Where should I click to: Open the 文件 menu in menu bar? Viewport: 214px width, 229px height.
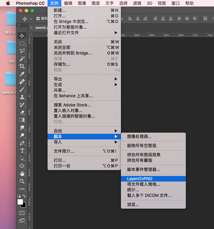[54, 3]
